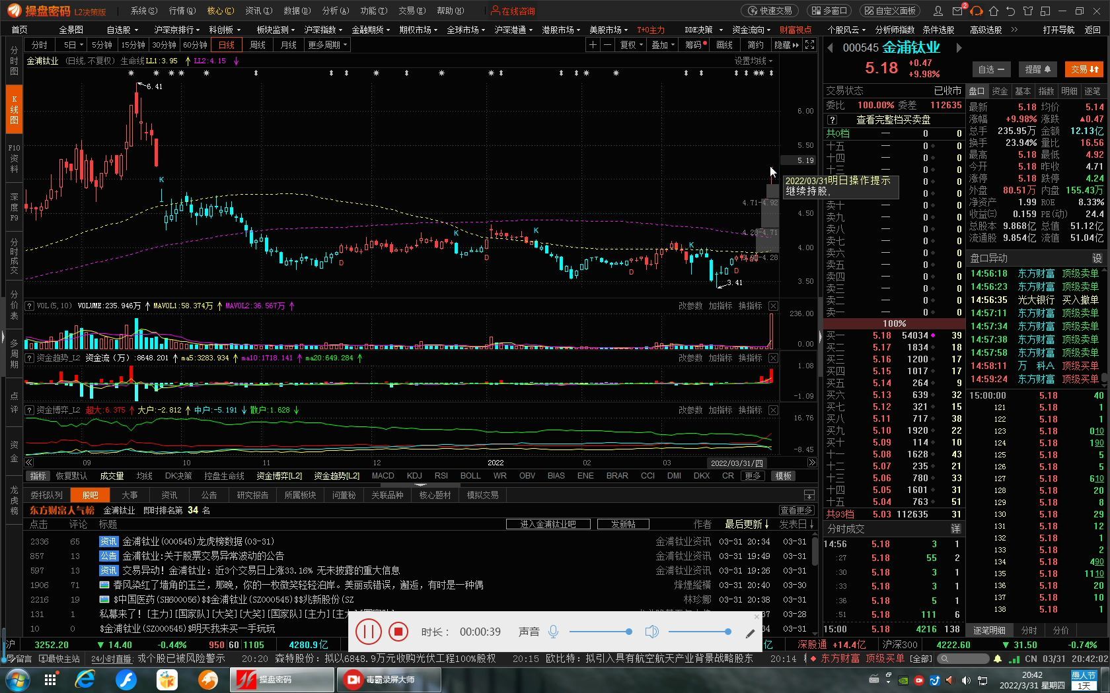Click the 多窗口 button
The width and height of the screenshot is (1110, 693).
(x=829, y=11)
